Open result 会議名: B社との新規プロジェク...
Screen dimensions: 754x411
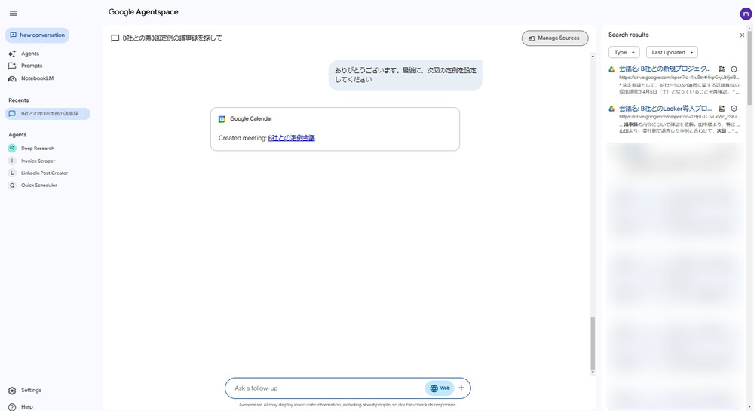(x=664, y=69)
